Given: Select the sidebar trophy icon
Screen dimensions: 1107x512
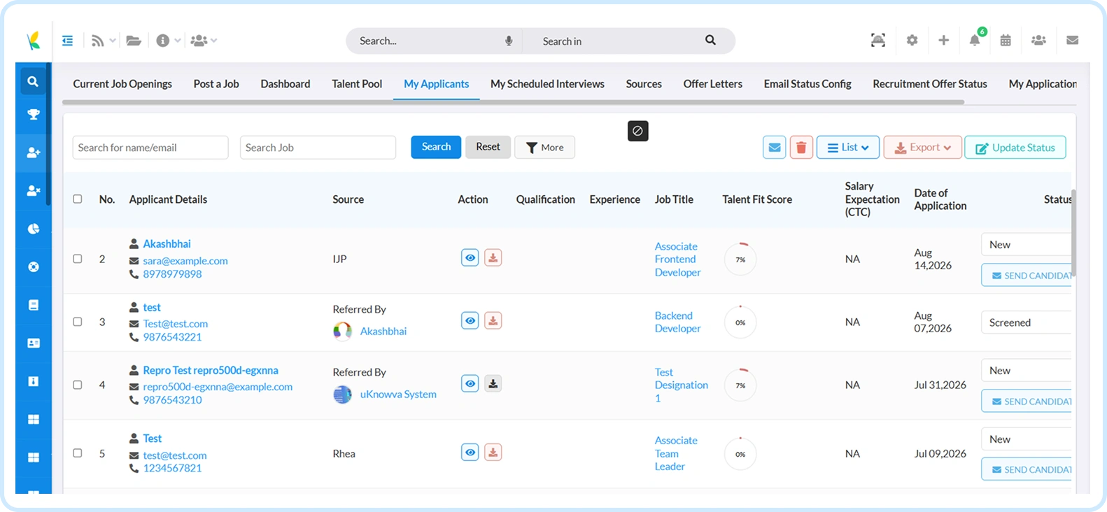Looking at the screenshot, I should coord(33,114).
